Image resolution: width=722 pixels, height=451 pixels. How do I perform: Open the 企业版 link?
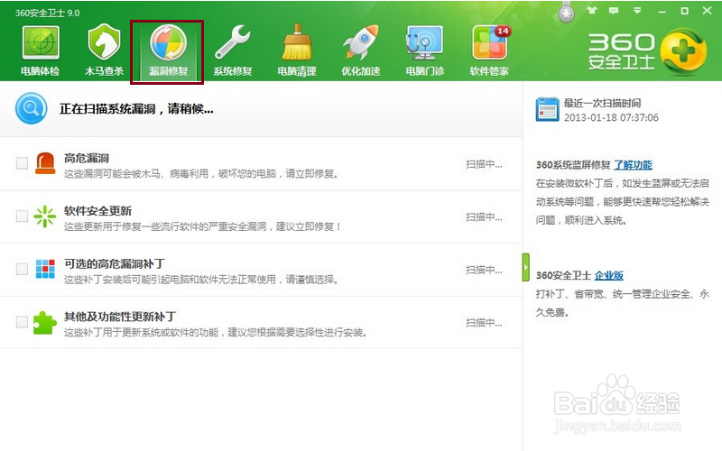pyautogui.click(x=608, y=275)
